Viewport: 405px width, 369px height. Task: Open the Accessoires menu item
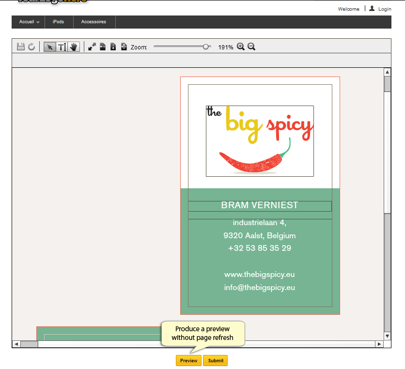94,22
